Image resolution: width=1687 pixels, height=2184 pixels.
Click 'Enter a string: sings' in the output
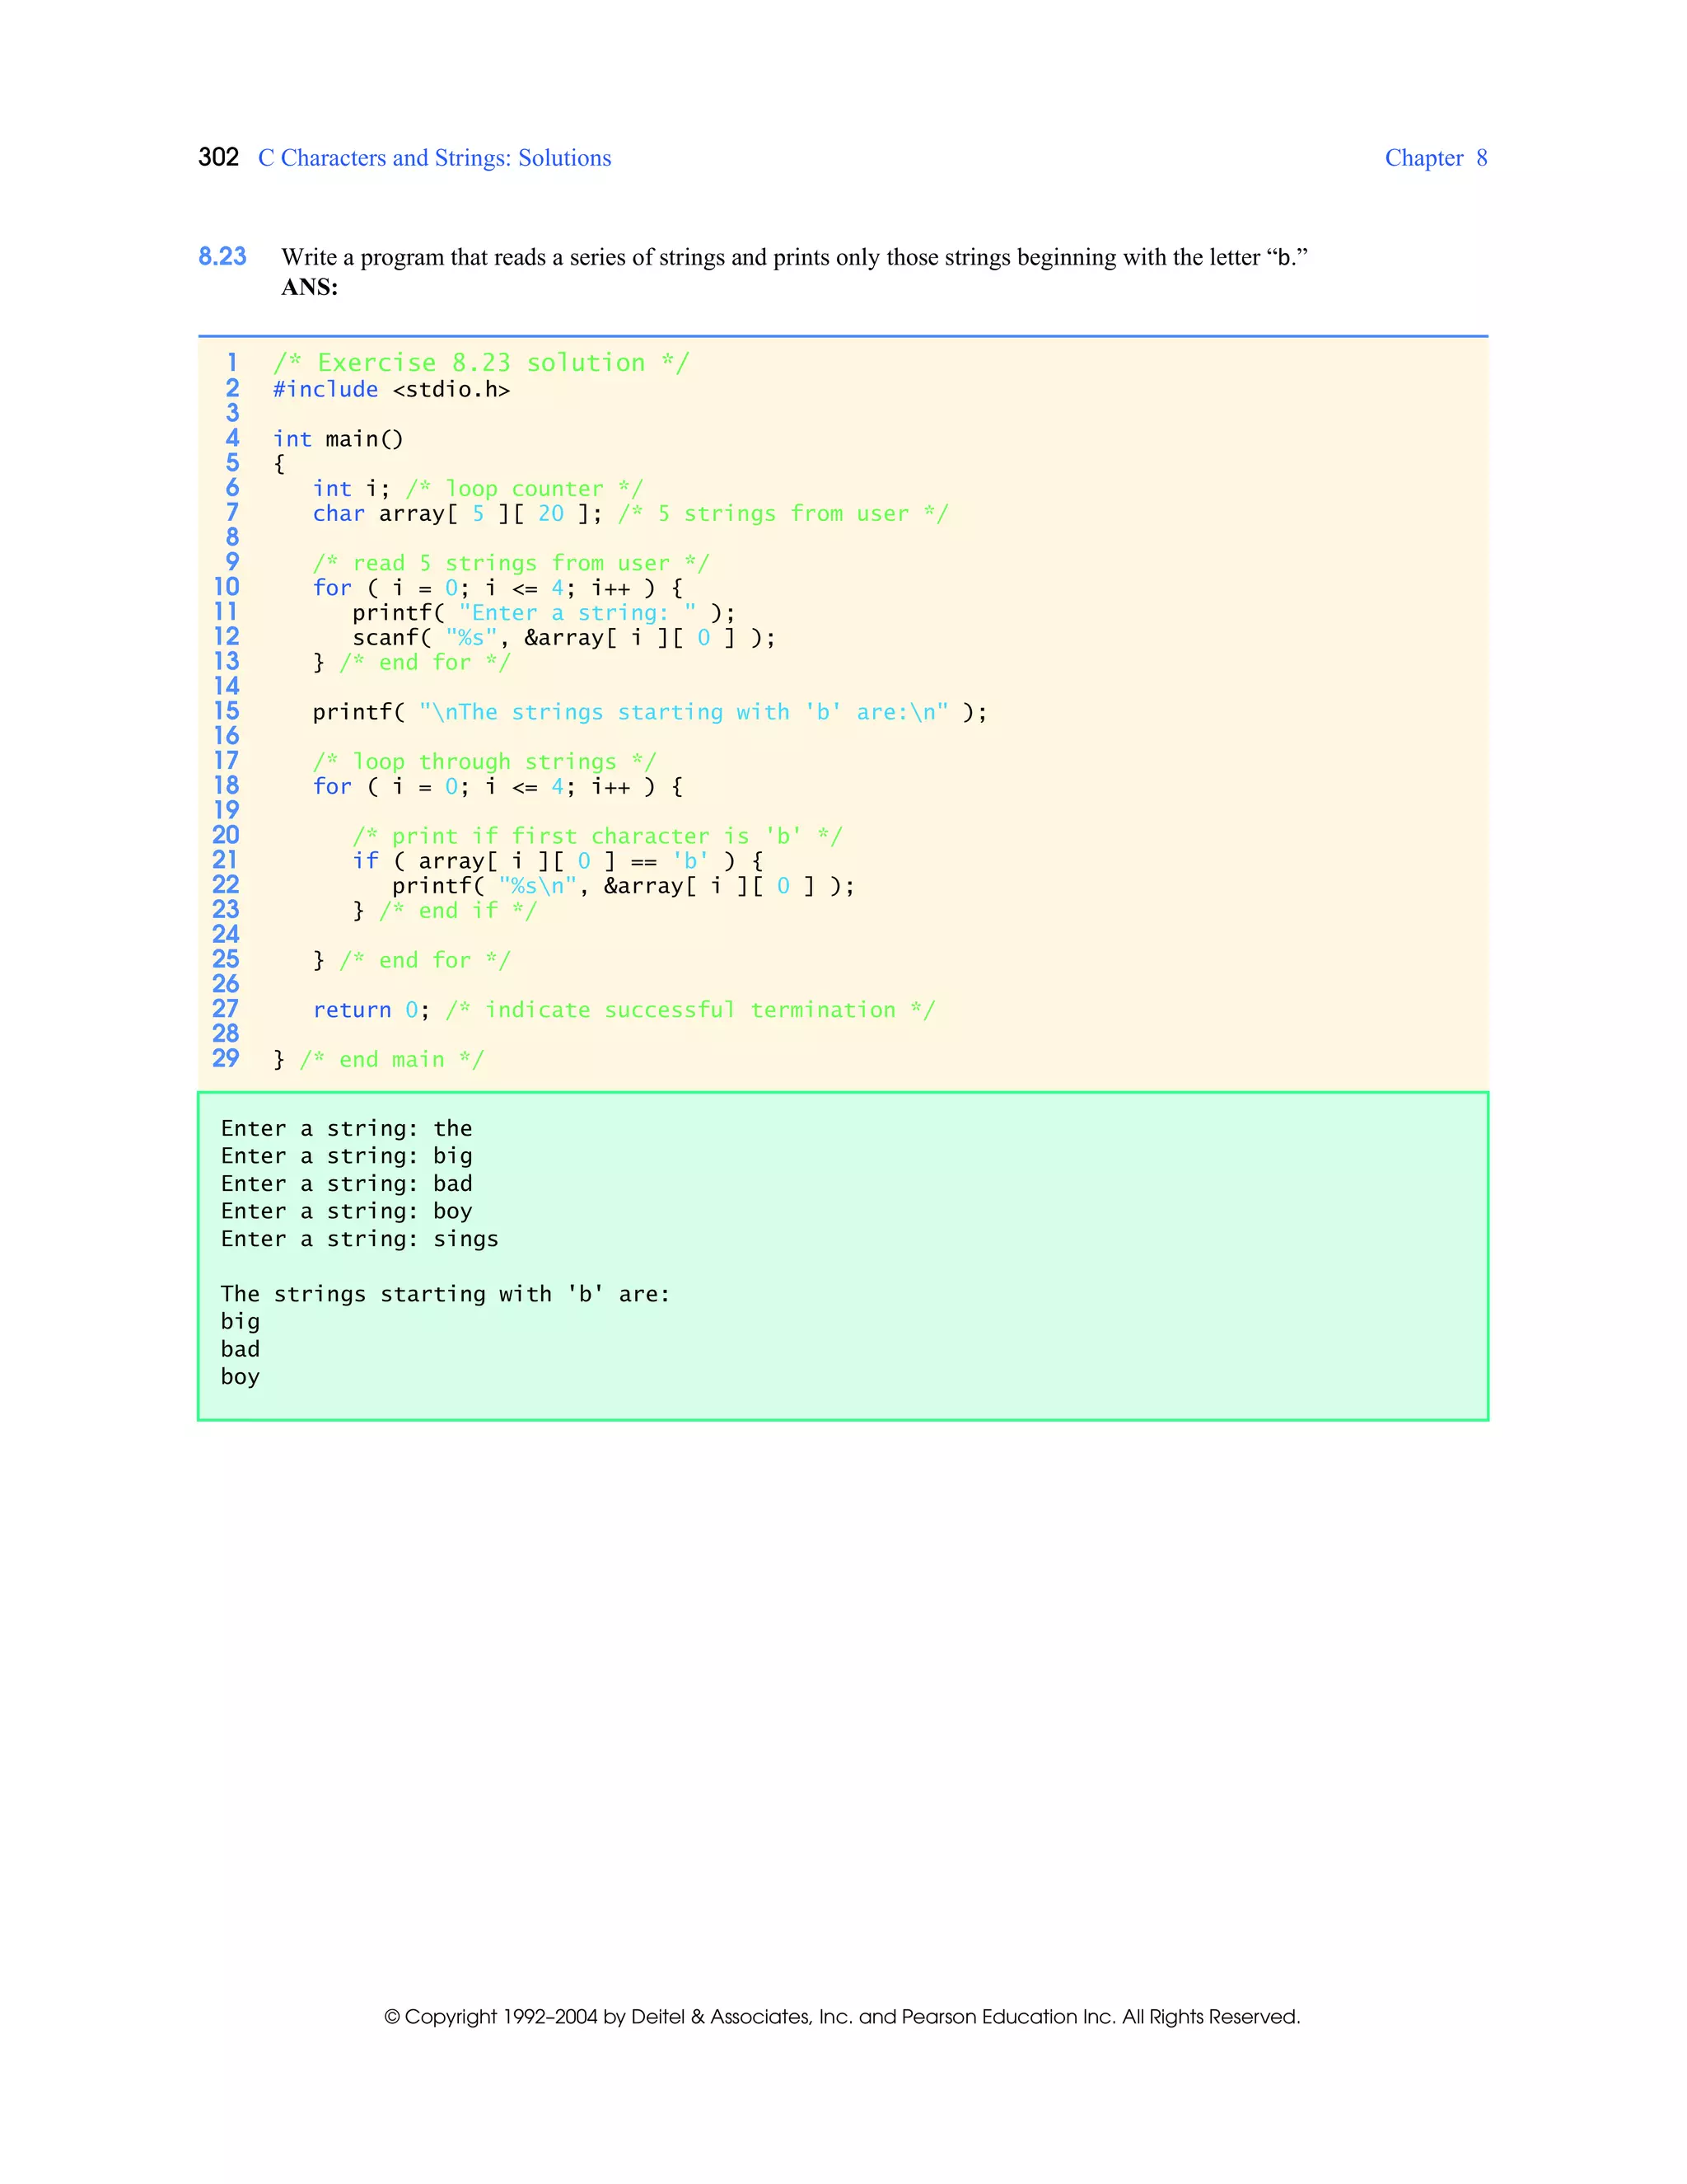359,1239
